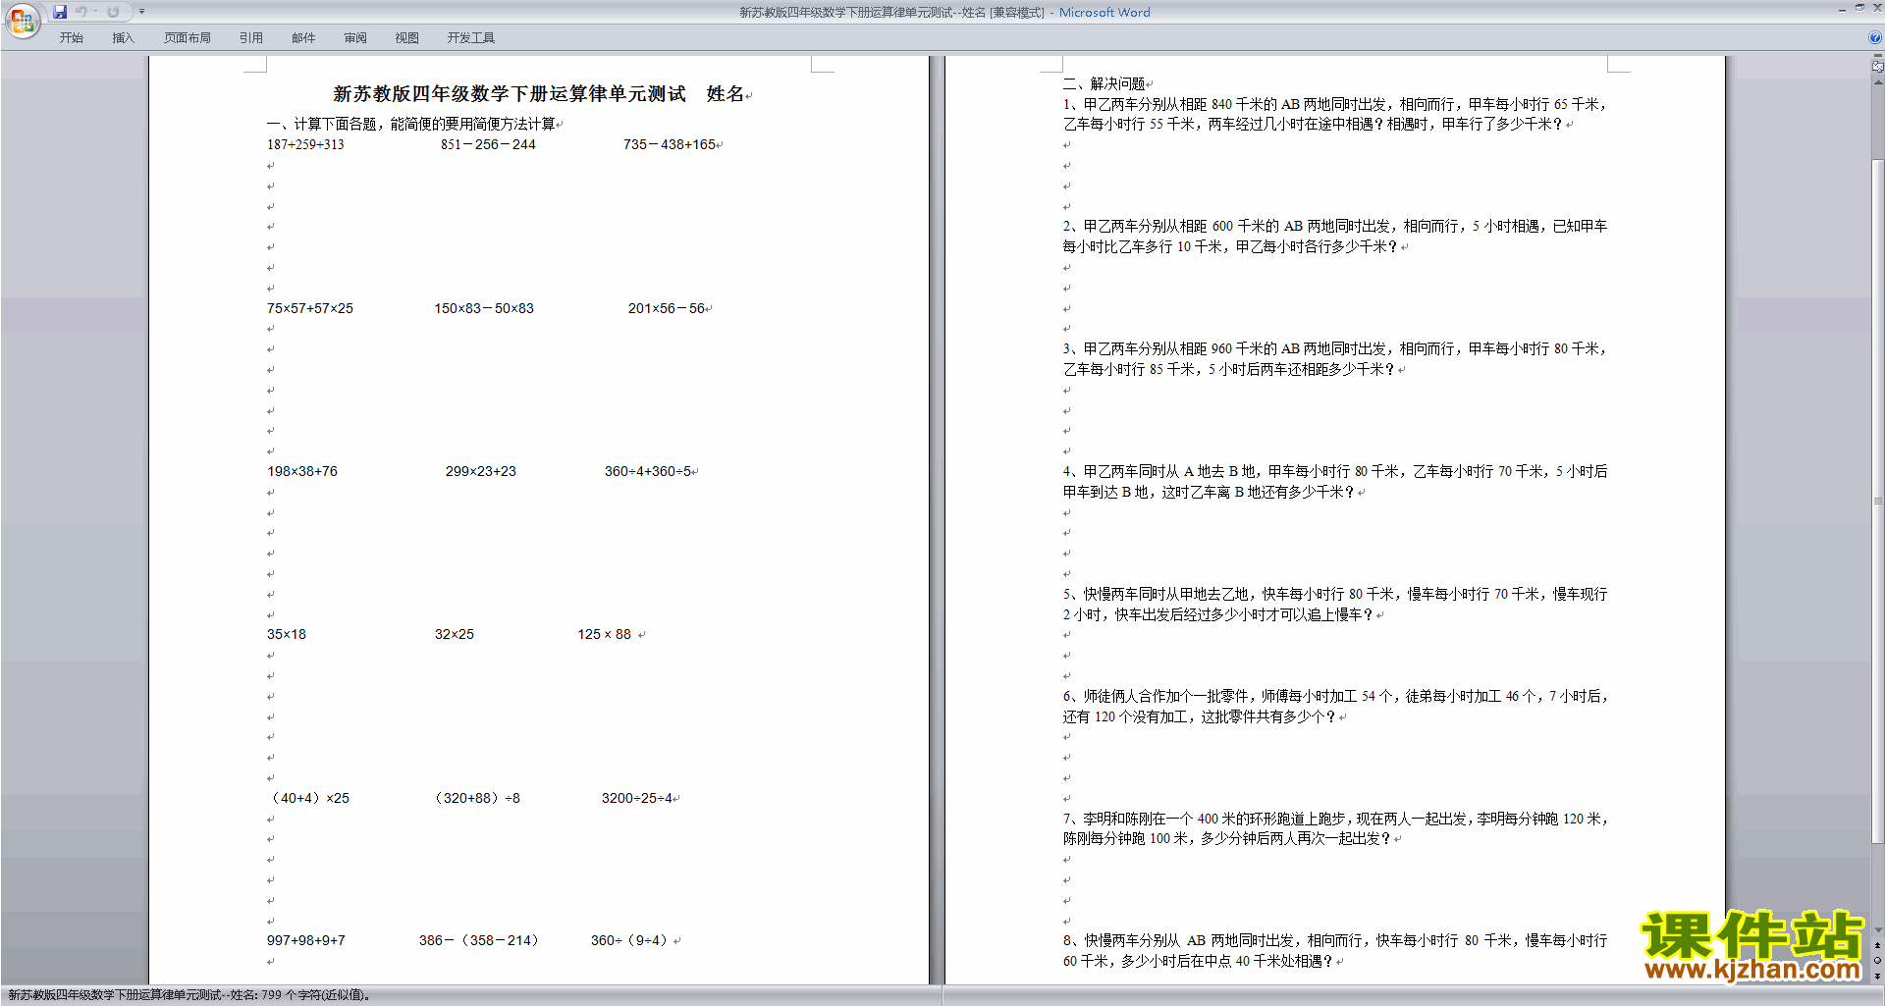Click problem 2 about 600 千米 distance
Viewport: 1885px width, 1006px height.
[1335, 237]
